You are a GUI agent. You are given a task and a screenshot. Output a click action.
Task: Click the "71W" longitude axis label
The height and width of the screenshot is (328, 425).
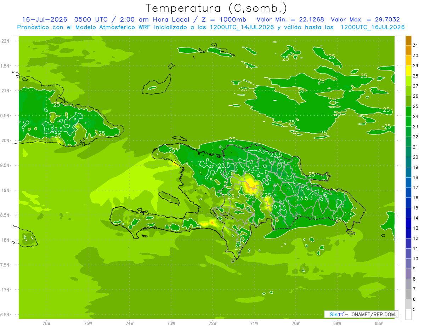pyautogui.click(x=254, y=323)
